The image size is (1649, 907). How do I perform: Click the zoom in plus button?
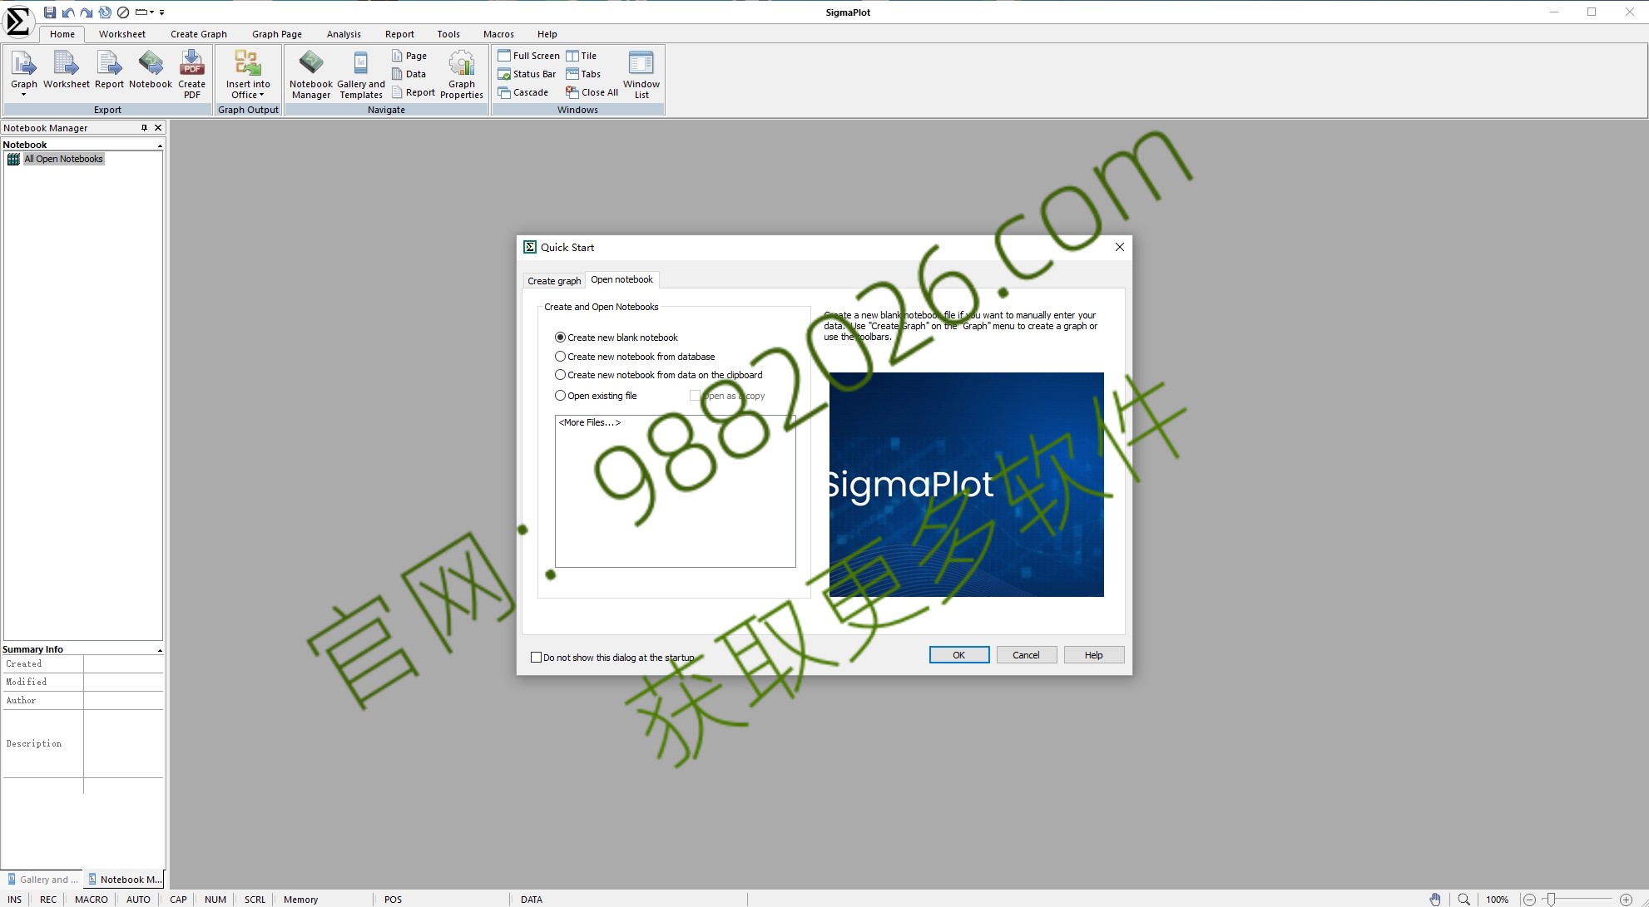[x=1627, y=900]
